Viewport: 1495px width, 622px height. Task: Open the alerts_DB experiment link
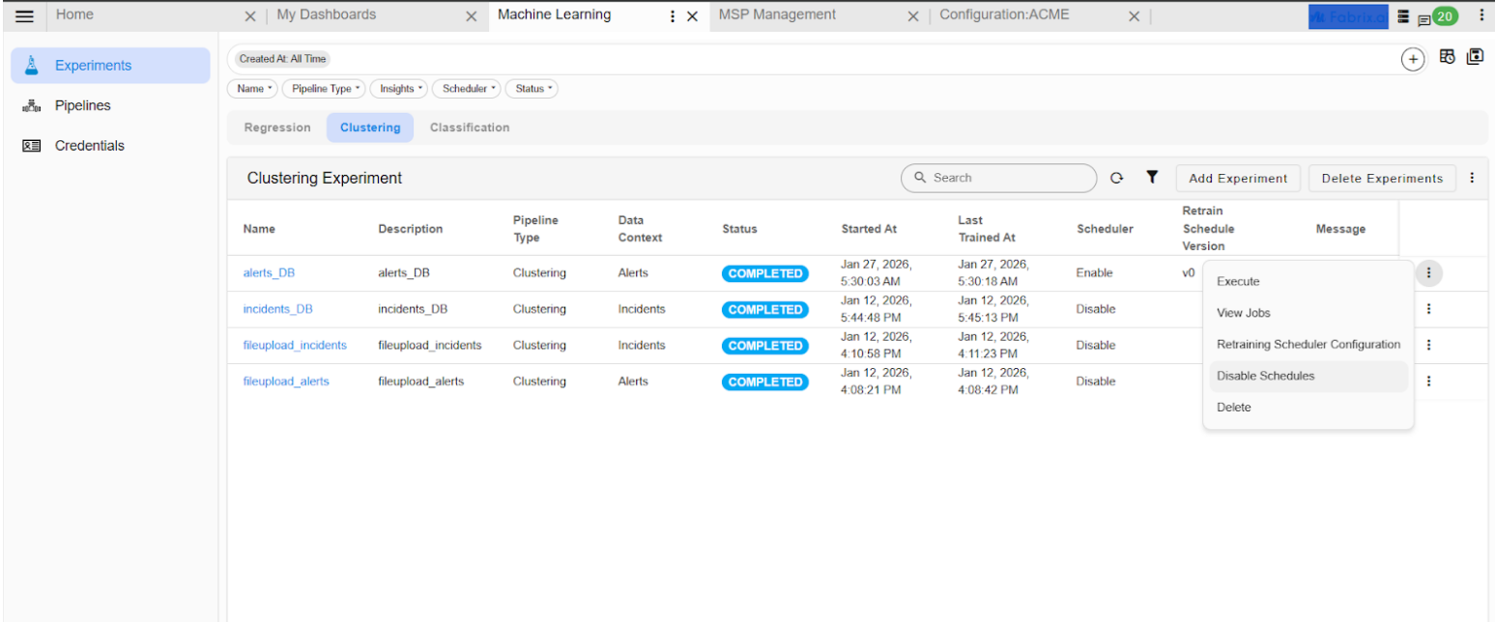click(x=269, y=272)
